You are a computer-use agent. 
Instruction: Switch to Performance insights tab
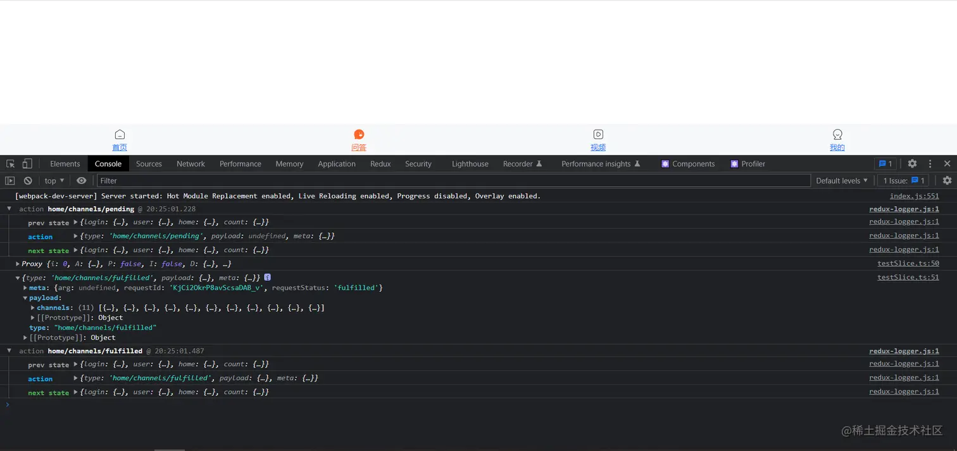point(601,164)
